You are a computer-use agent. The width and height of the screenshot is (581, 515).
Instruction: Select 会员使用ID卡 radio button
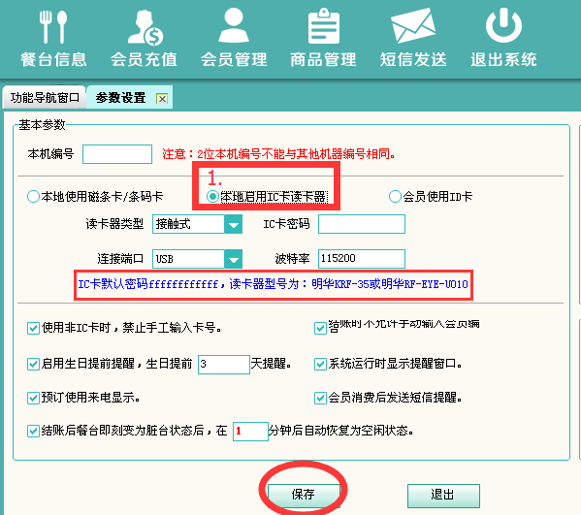coord(395,196)
